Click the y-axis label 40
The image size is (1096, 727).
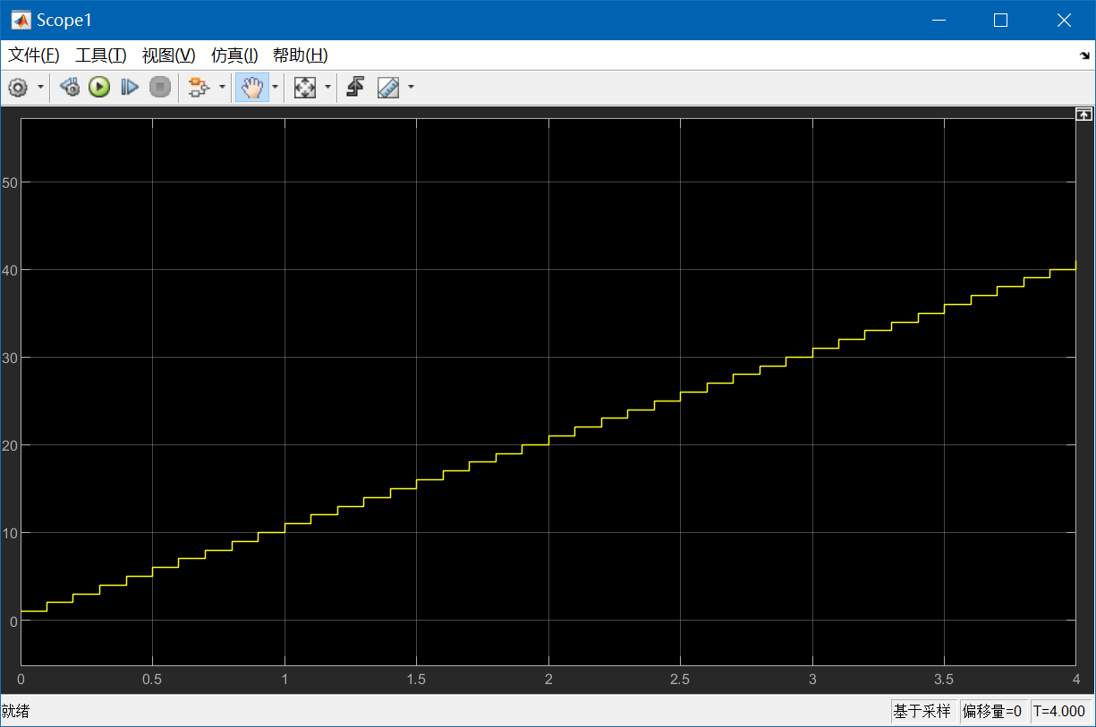pos(10,270)
